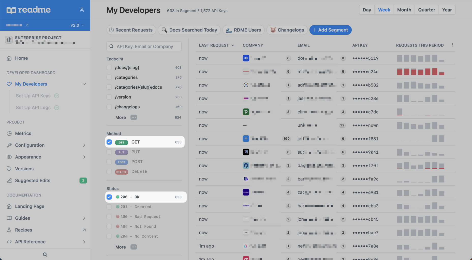Click the Suggested Edits icon
The image size is (472, 260).
(x=9, y=181)
